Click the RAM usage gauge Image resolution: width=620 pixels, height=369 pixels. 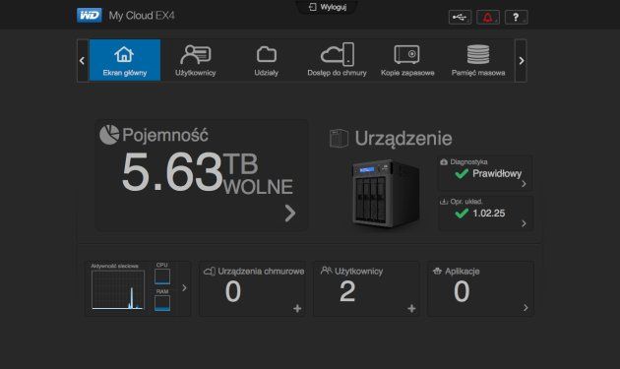tap(162, 303)
